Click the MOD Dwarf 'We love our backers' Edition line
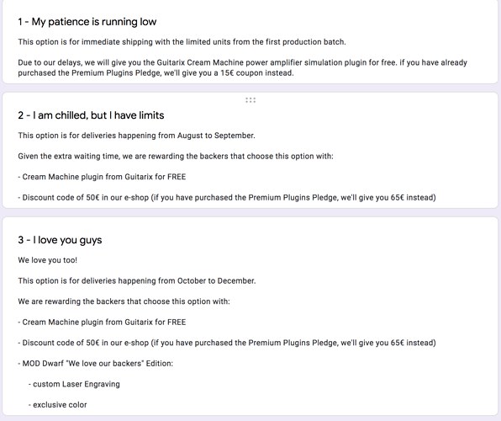Viewport: 501px width, 421px height. 96,364
